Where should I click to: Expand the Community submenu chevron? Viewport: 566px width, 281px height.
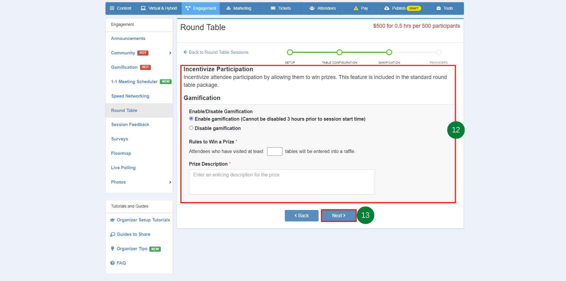click(170, 53)
